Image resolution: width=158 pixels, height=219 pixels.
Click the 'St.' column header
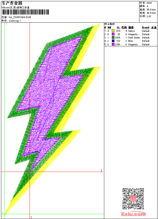pyautogui.click(x=118, y=28)
